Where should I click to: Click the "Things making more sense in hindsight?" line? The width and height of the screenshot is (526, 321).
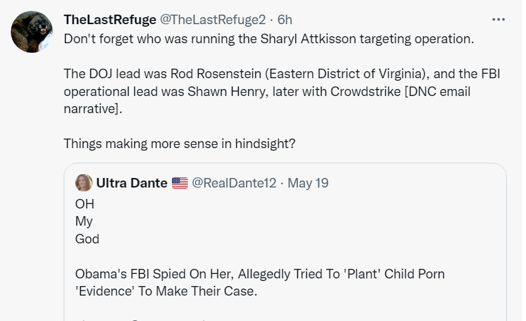pyautogui.click(x=179, y=143)
